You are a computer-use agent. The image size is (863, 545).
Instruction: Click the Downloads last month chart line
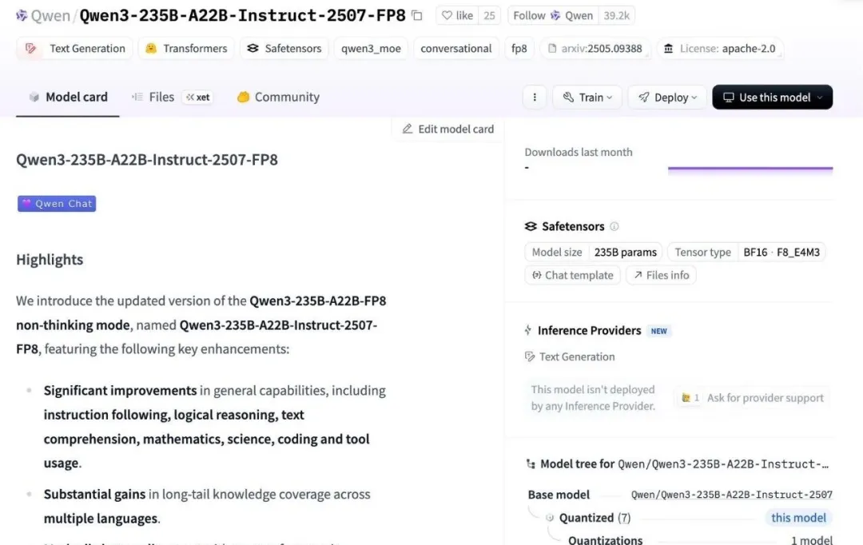coord(750,169)
